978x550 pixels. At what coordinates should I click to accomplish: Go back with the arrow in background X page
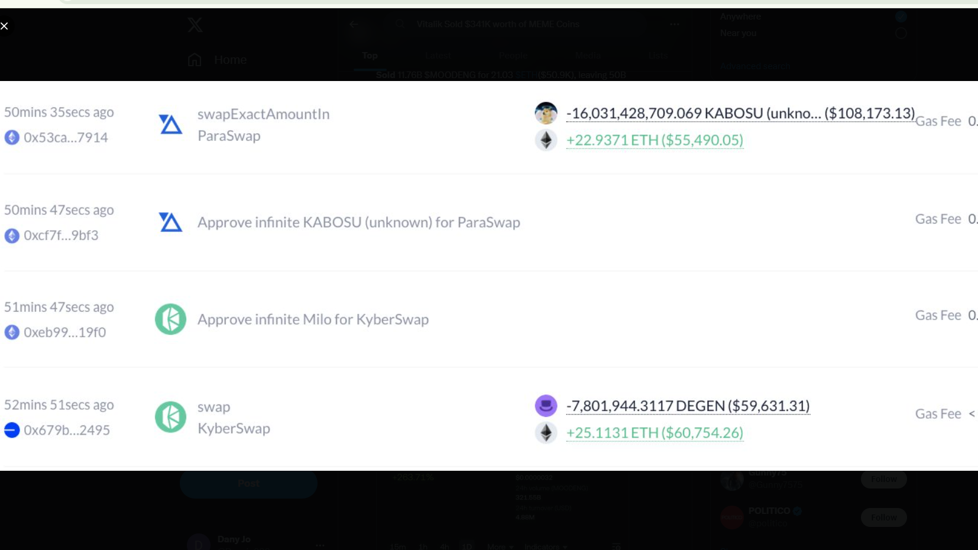[x=354, y=24]
